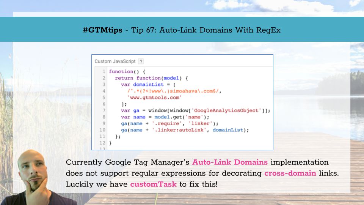Screen dimensions: 364x205
Task: Click the 'var domainList = [' code line
Action: coord(148,85)
